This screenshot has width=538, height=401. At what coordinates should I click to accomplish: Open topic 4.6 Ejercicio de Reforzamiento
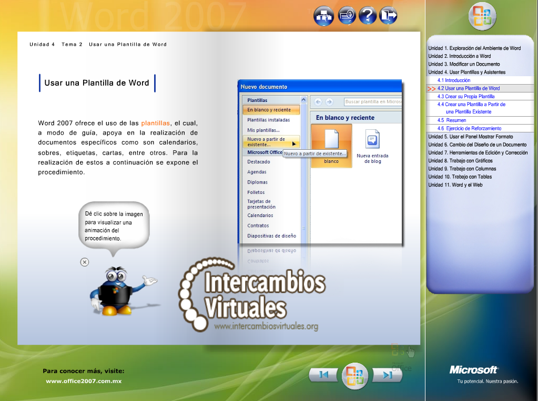[x=469, y=128]
